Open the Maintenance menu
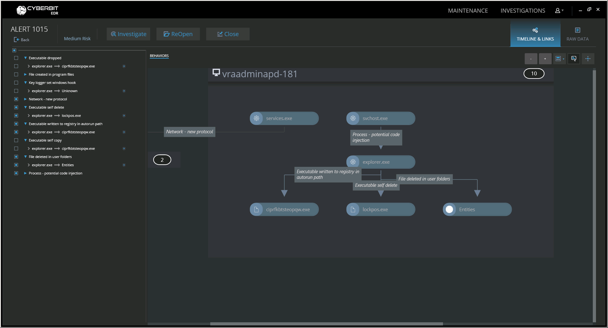The image size is (608, 328). (468, 10)
